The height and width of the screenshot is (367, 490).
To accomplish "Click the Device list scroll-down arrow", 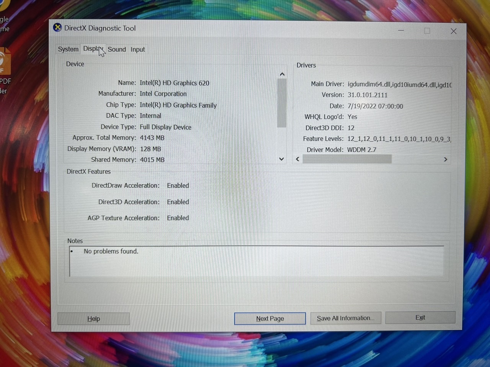I will pos(282,159).
